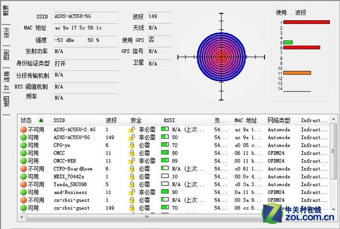Image resolution: width=340 pixels, height=229 pixels.
Task: Click the red status icon for CTFO-BoardRoom
Action: [x=23, y=169]
